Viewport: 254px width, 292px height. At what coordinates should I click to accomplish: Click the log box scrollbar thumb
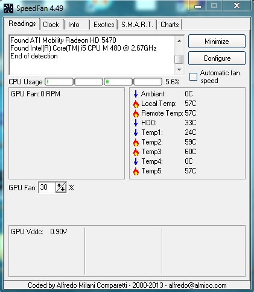pyautogui.click(x=179, y=59)
